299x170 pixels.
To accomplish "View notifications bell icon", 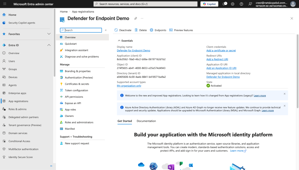I will pyautogui.click(x=225, y=4).
